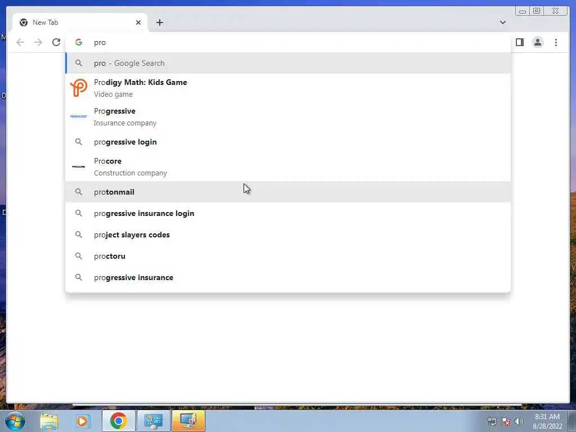The height and width of the screenshot is (432, 576).
Task: Click search icon beside protonmail
Action: click(79, 192)
